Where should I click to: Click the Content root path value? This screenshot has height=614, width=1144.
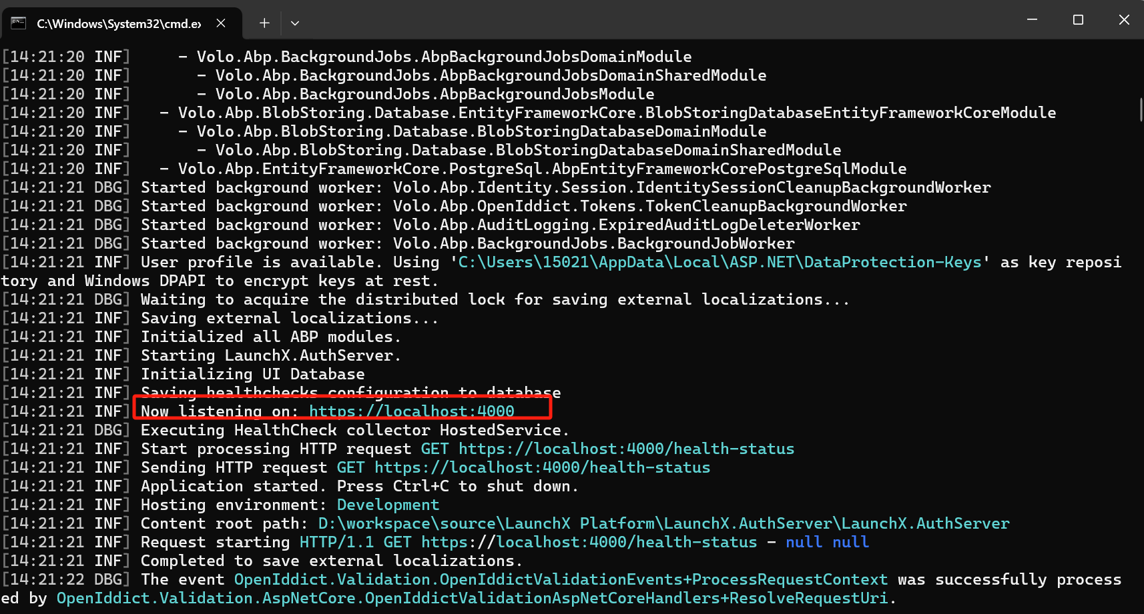tap(663, 523)
